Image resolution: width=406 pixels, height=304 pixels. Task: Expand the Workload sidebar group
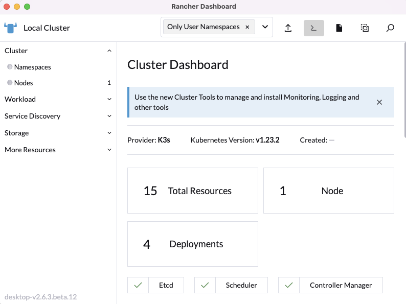(109, 99)
